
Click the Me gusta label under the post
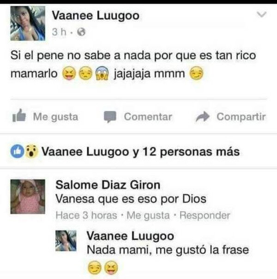click(x=55, y=117)
